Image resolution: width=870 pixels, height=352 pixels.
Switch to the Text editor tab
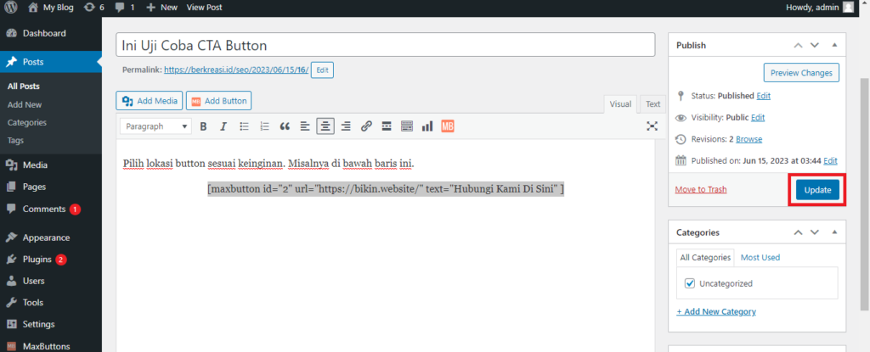[653, 103]
